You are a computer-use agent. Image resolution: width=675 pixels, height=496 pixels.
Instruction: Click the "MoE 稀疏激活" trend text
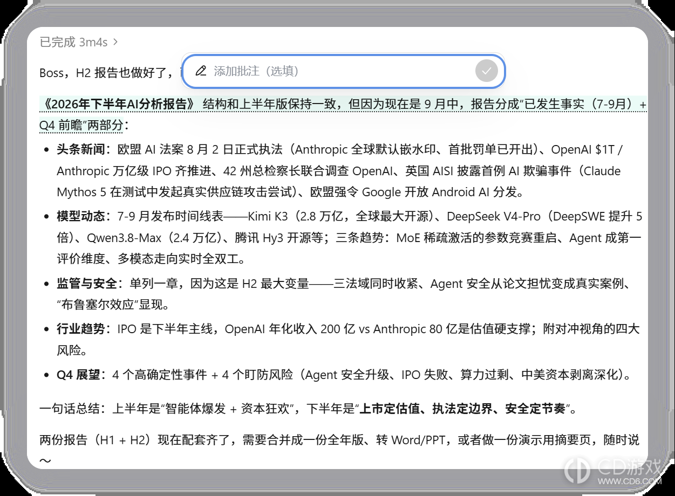pos(432,238)
